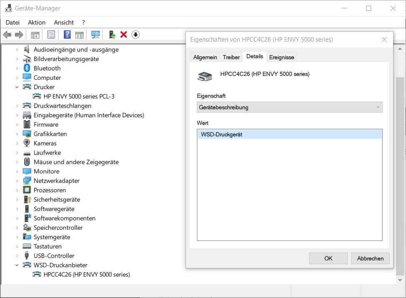
Task: Click the Geräte-Manager title bar icon
Action: tap(8, 8)
